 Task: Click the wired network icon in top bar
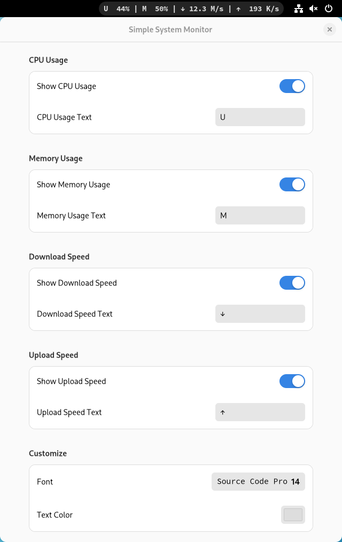299,9
